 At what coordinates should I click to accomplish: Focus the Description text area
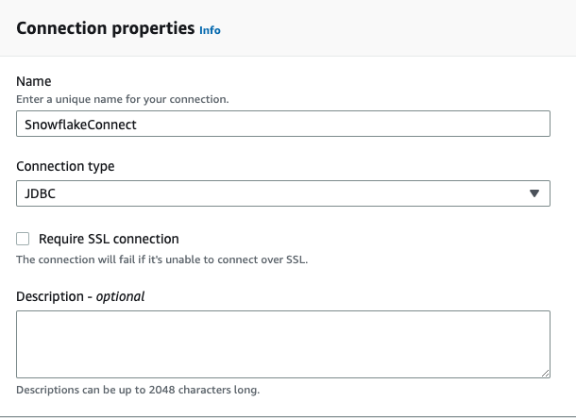[x=283, y=344]
